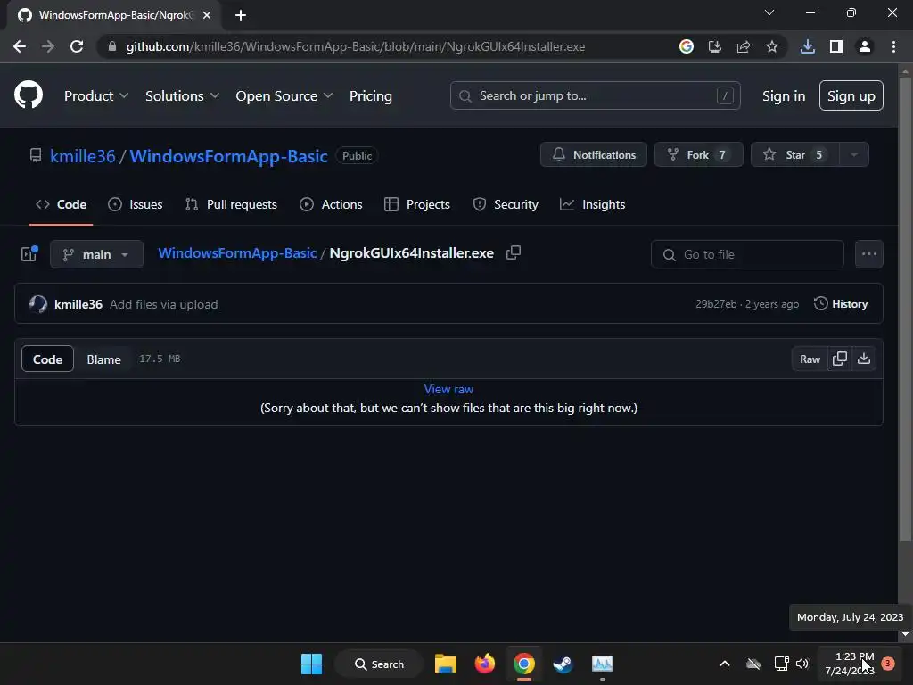Open the Google account icon in address bar
Image resolution: width=913 pixels, height=685 pixels.
(x=687, y=46)
